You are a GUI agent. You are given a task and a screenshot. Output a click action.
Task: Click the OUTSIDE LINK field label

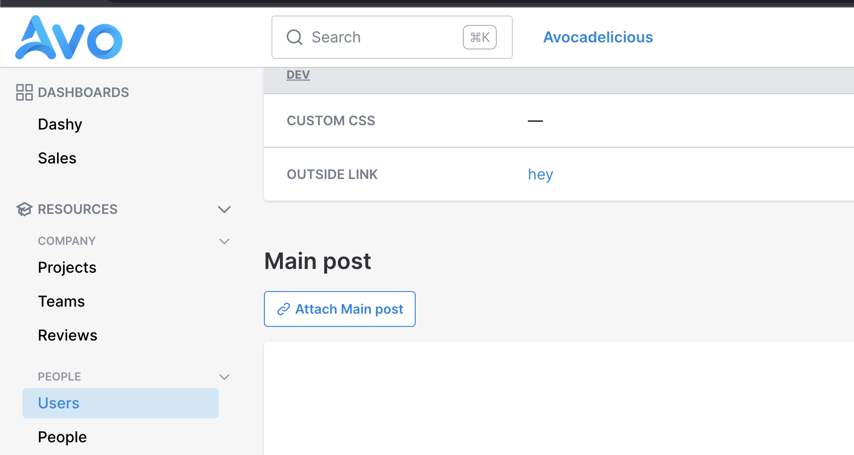(x=332, y=174)
